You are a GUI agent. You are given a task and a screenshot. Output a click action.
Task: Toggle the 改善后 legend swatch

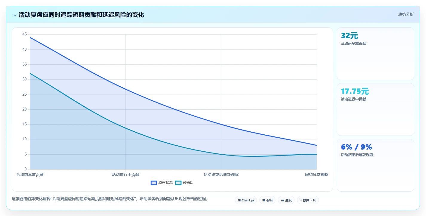coord(178,183)
